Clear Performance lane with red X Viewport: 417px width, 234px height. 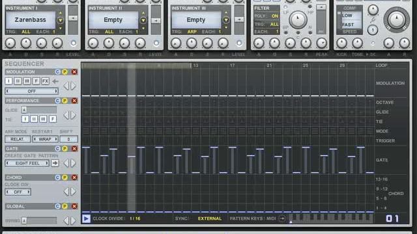(74, 101)
